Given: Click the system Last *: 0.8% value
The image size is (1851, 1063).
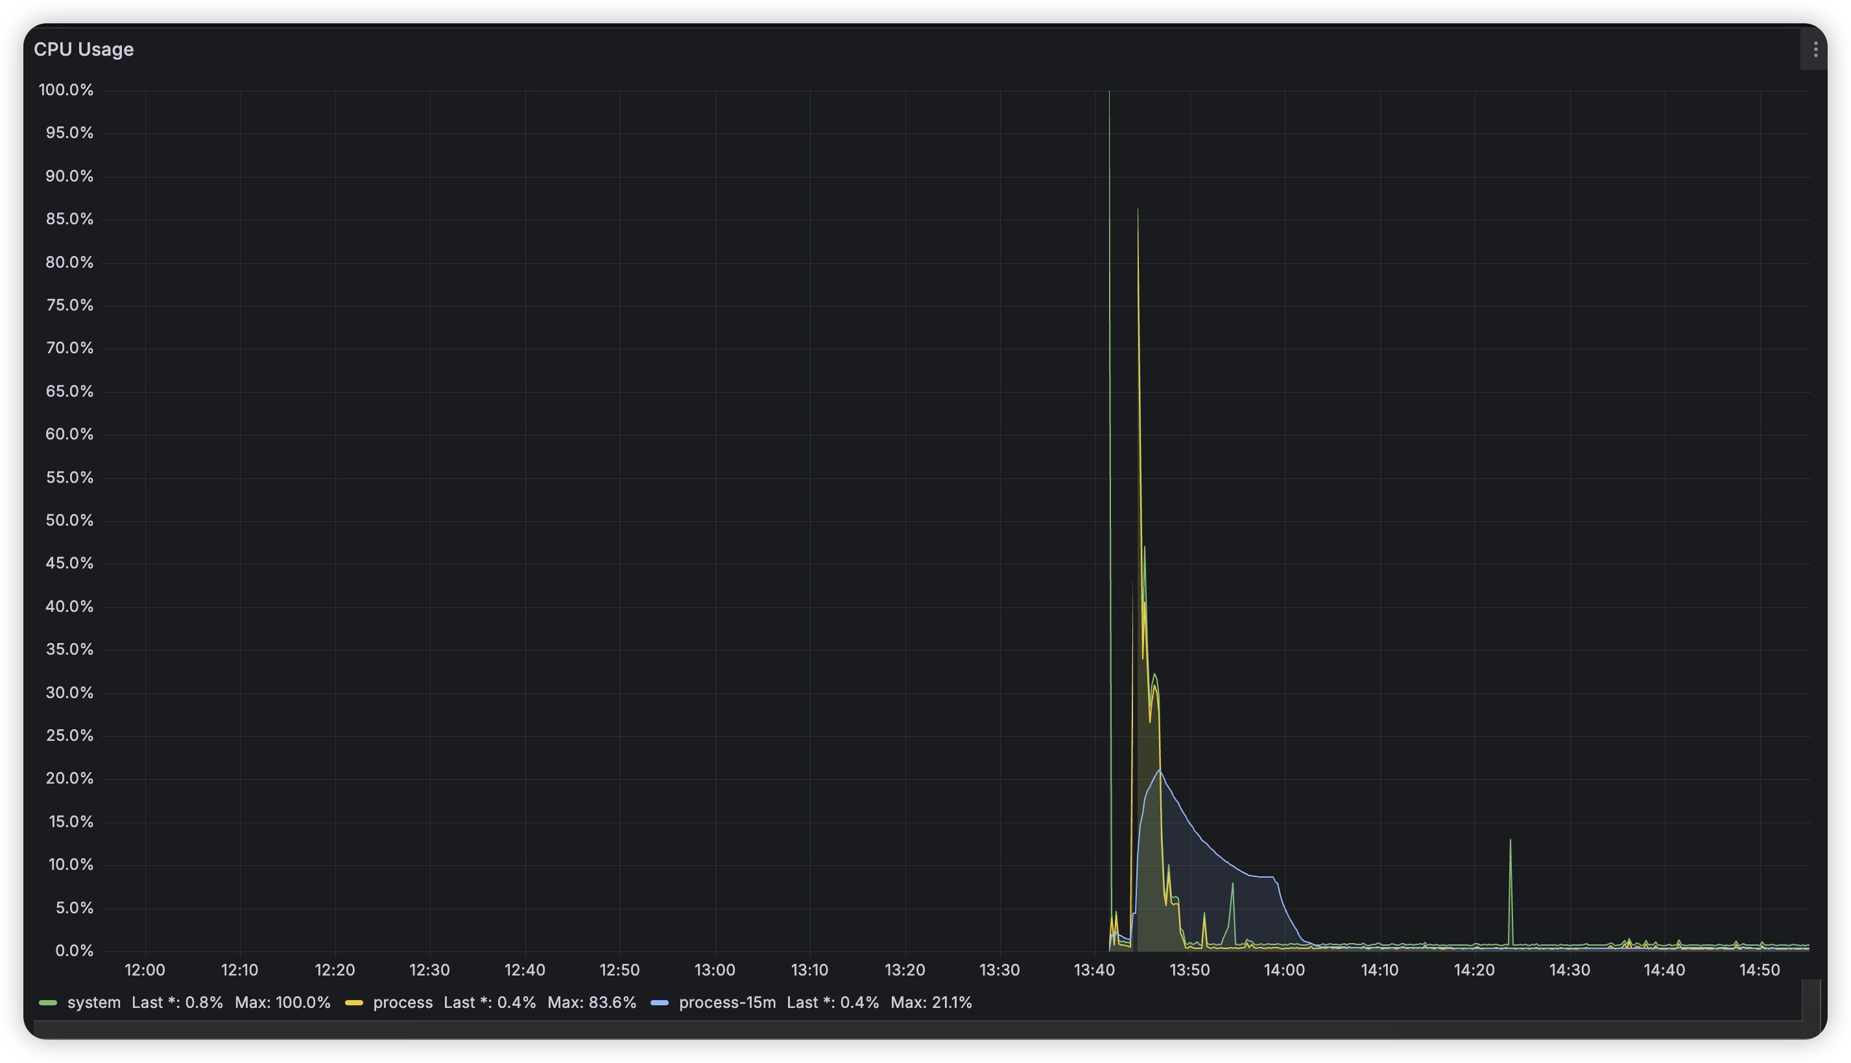Looking at the screenshot, I should click(x=177, y=1003).
